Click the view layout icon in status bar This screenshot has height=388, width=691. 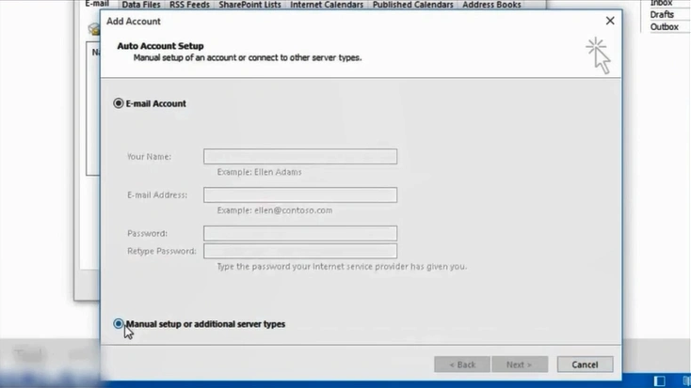point(659,381)
